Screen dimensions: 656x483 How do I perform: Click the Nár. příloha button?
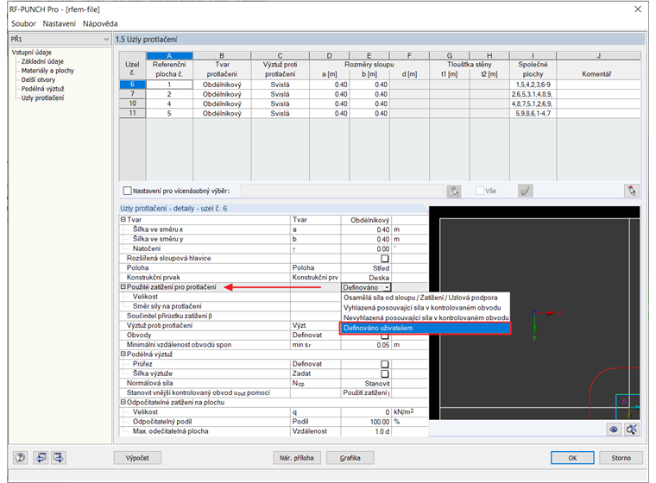[297, 458]
